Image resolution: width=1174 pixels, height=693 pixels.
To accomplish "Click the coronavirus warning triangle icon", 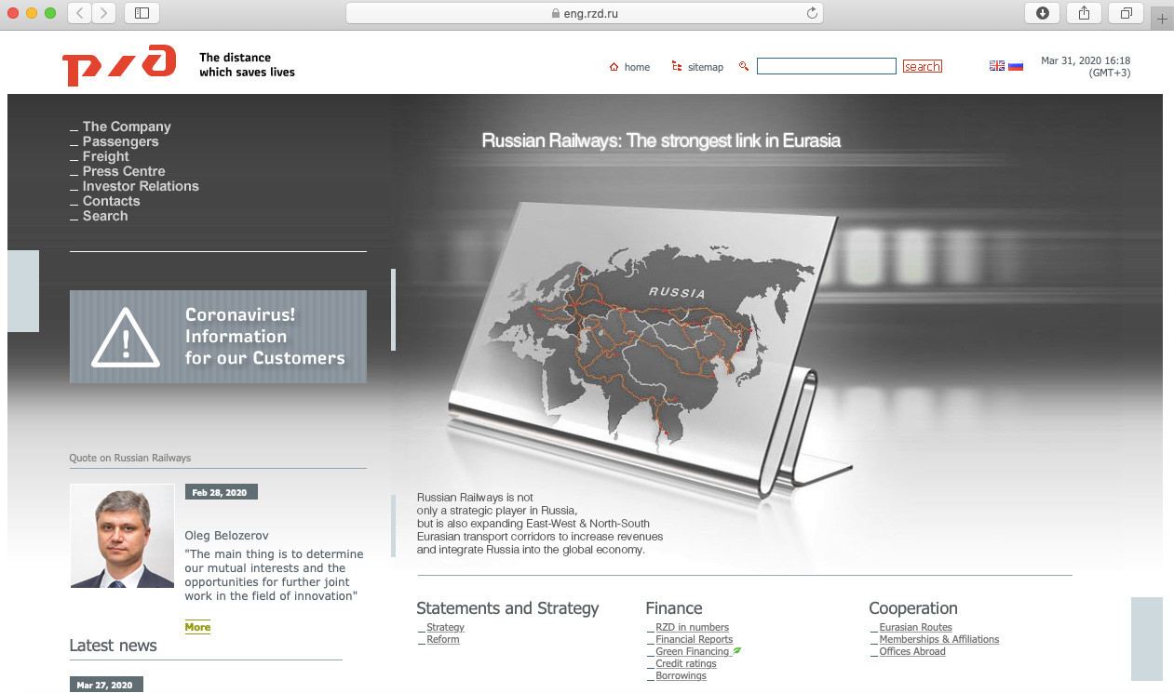I will 127,338.
